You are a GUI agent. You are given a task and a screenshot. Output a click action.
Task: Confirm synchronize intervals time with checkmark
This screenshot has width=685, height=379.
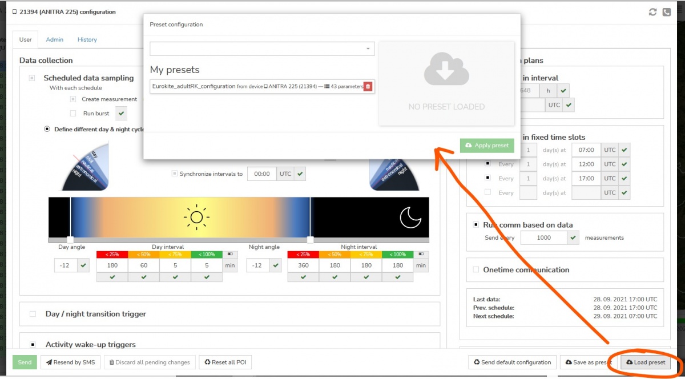click(x=301, y=174)
